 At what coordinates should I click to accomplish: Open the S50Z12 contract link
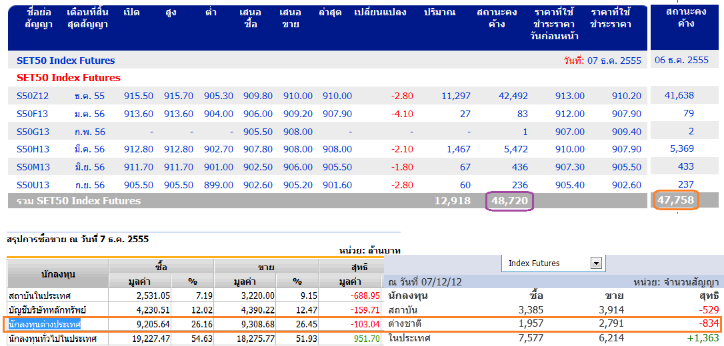coord(33,96)
